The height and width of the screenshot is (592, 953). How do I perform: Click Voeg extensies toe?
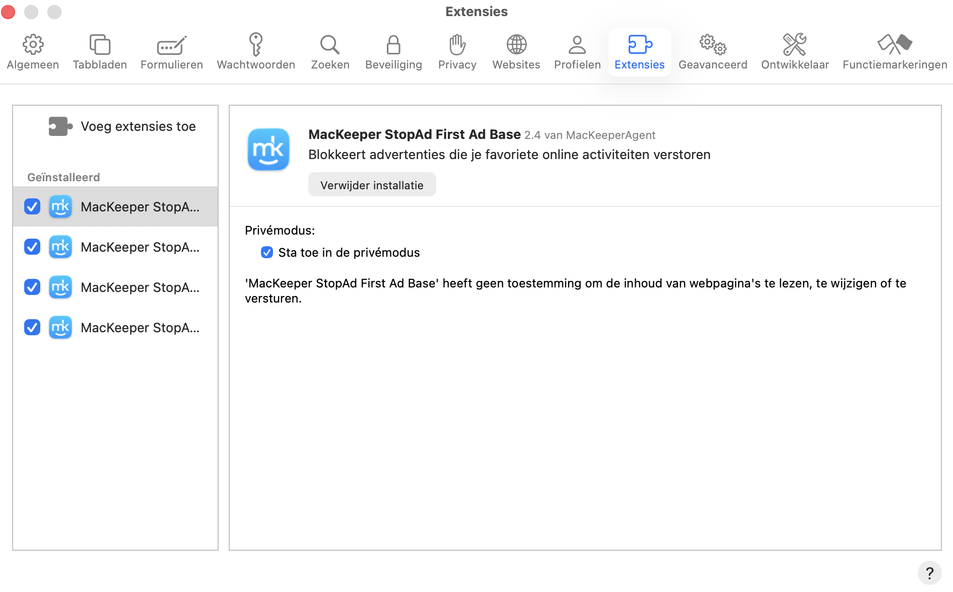(122, 126)
